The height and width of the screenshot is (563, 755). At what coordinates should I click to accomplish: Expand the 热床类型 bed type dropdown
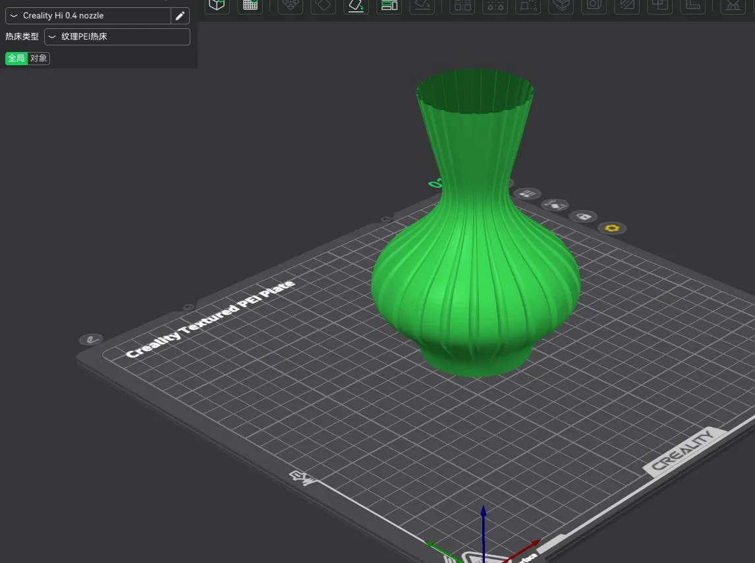click(x=117, y=37)
